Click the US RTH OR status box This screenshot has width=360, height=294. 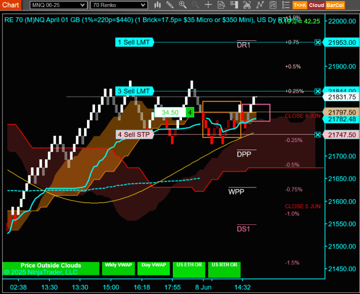click(x=224, y=270)
